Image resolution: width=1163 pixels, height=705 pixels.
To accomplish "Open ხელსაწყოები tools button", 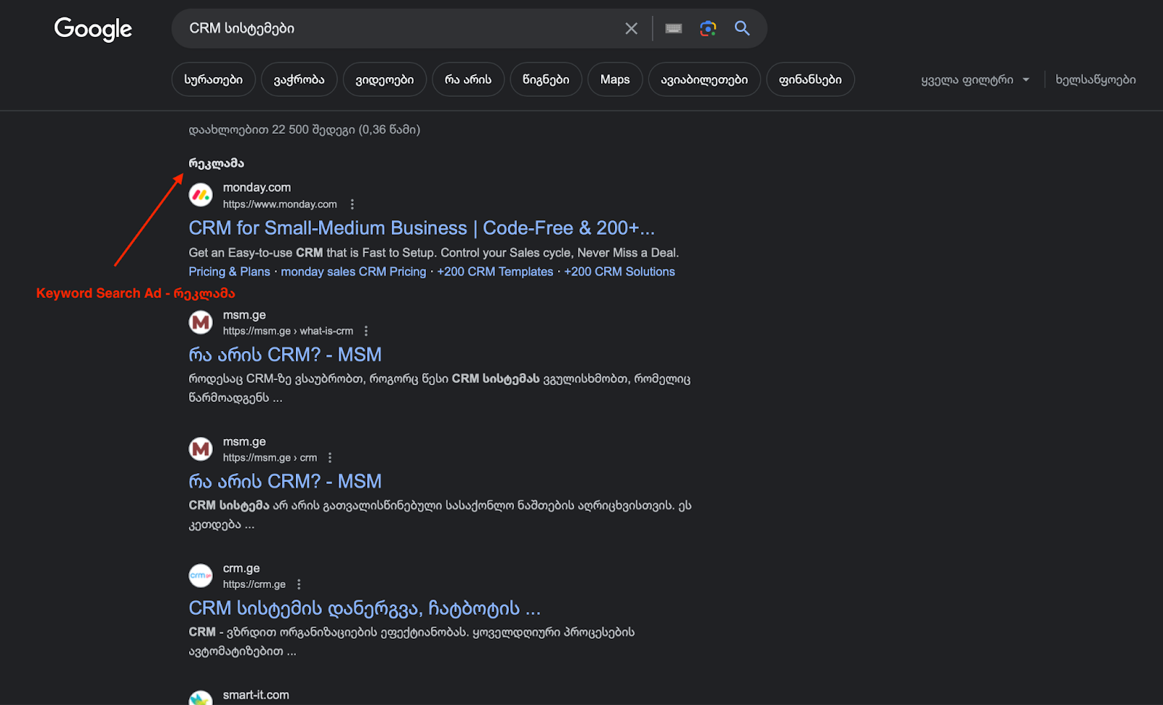I will point(1095,80).
